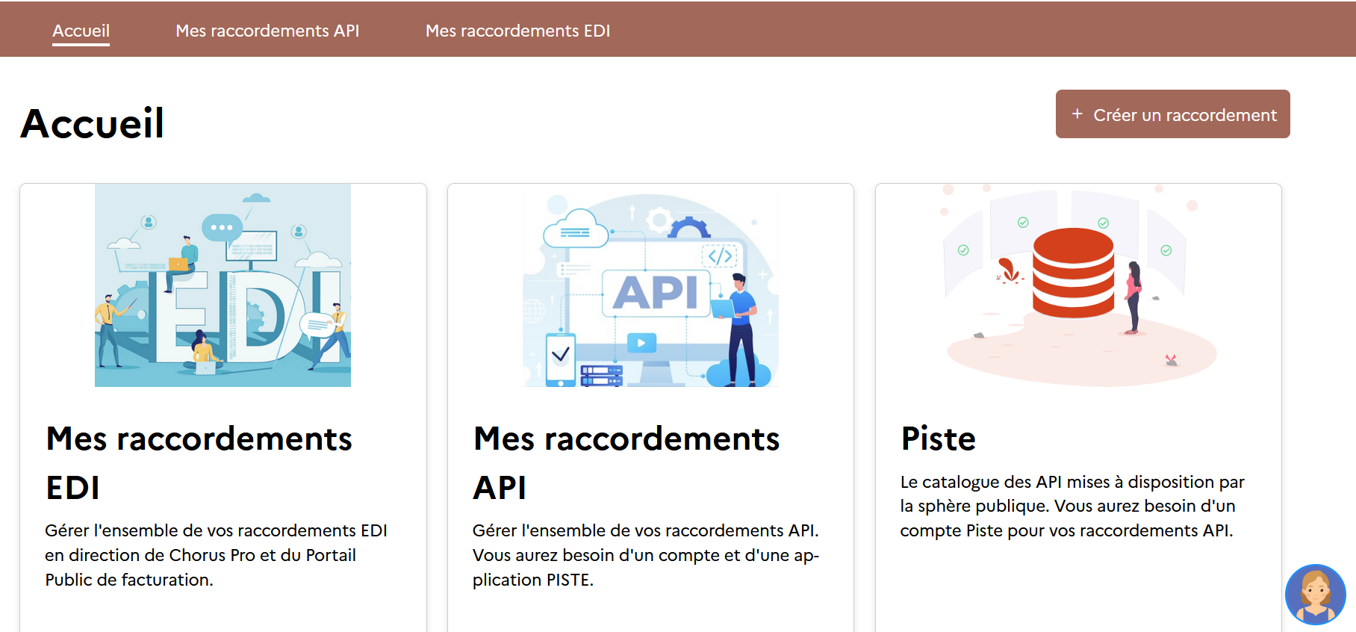Click the plus icon in Créer un raccordement
The width and height of the screenshot is (1356, 632).
click(x=1077, y=114)
